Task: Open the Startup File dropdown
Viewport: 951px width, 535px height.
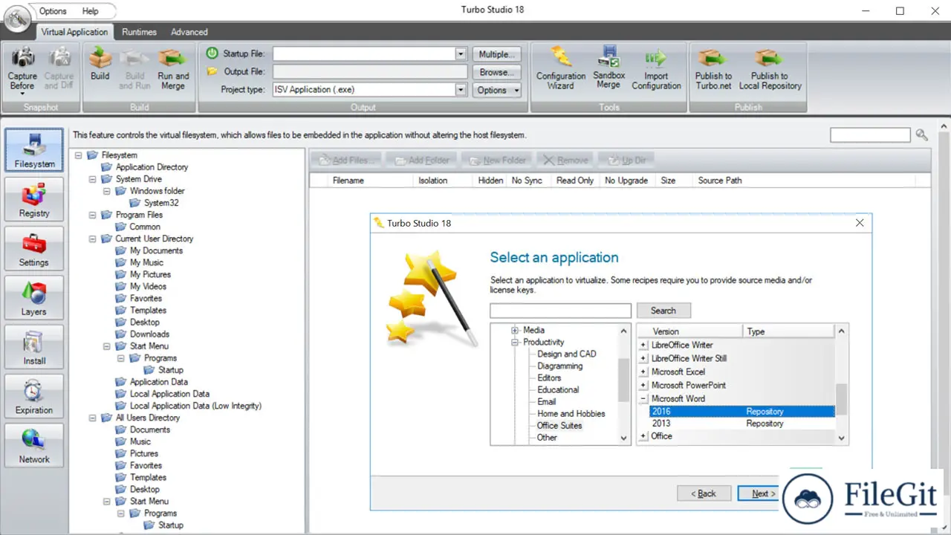Action: (x=461, y=54)
